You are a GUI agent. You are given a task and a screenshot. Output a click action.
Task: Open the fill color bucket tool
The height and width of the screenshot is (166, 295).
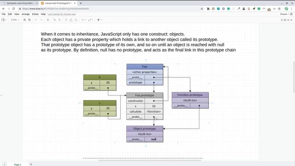pos(66,20)
